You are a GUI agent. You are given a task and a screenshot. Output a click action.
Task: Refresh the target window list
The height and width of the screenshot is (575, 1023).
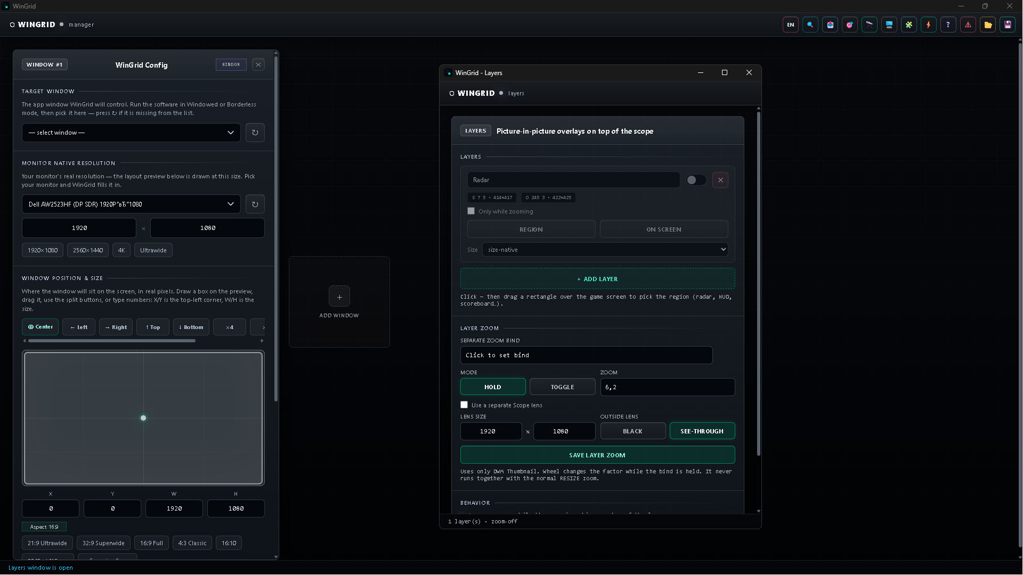(x=255, y=133)
